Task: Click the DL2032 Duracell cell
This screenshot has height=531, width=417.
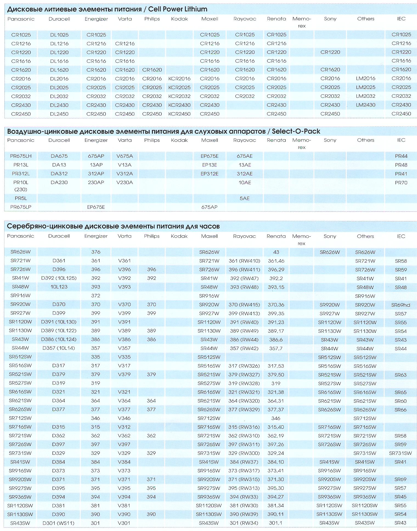Action: tap(59, 96)
